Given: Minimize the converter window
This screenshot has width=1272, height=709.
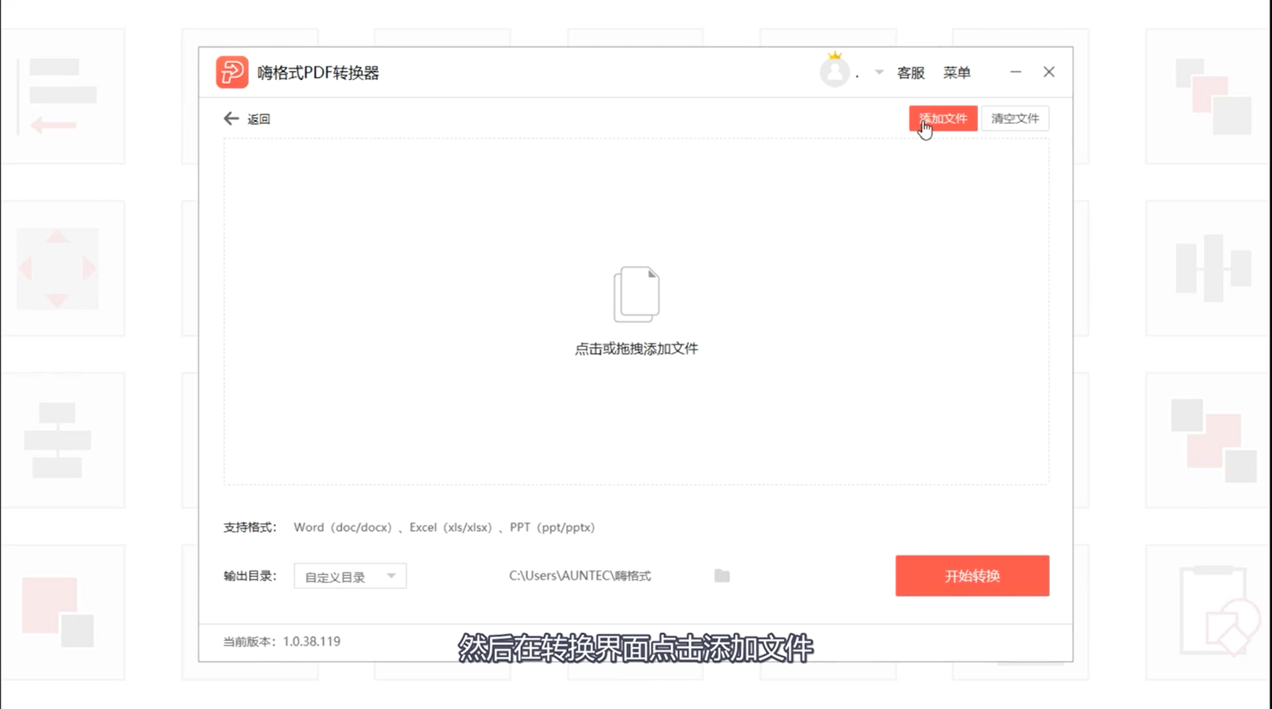Looking at the screenshot, I should click(x=1016, y=72).
